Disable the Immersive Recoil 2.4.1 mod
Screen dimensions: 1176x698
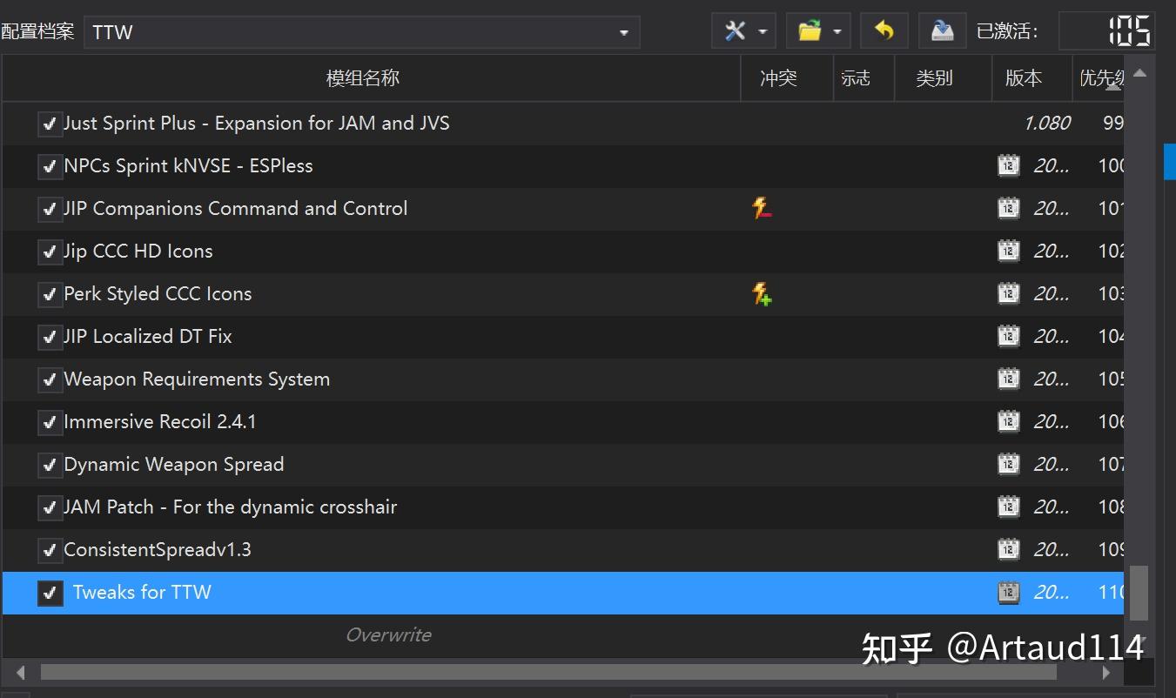pos(50,421)
